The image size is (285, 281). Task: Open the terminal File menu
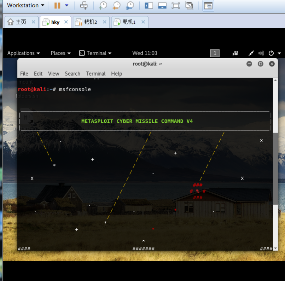[24, 74]
